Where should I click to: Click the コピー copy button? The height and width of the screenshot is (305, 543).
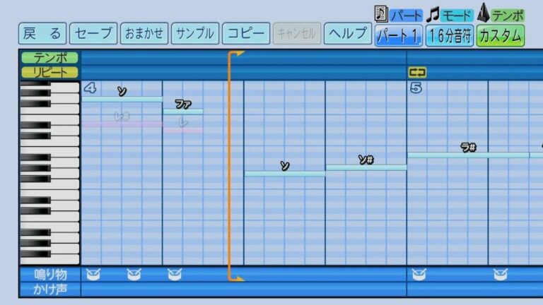click(x=245, y=33)
